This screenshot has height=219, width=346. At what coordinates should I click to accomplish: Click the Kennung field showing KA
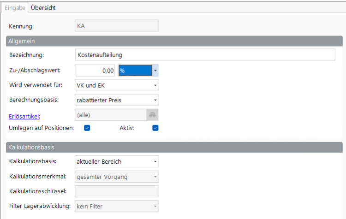(x=116, y=26)
